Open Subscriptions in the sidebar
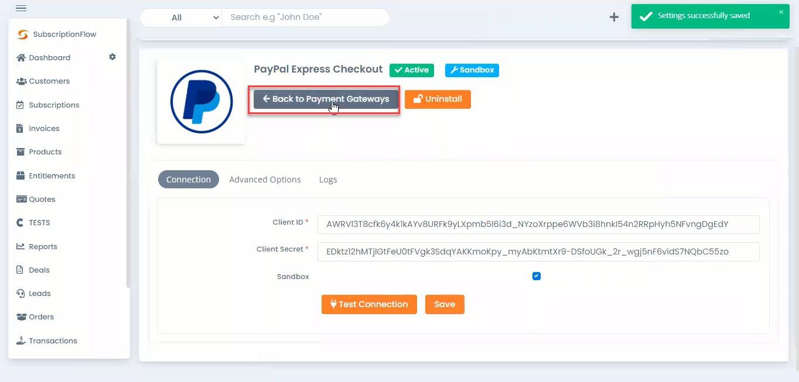The height and width of the screenshot is (382, 799). coord(54,105)
